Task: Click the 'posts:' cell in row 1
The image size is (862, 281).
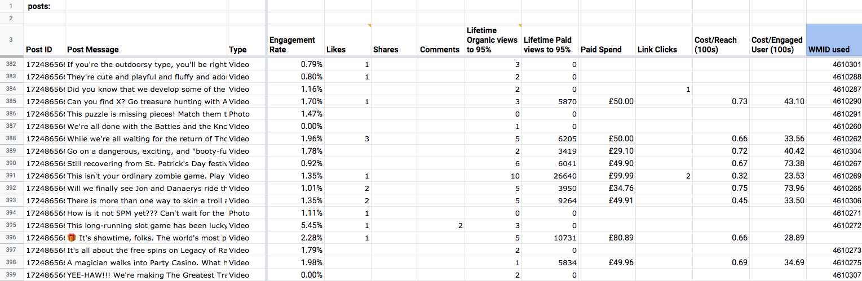Action: [45, 6]
